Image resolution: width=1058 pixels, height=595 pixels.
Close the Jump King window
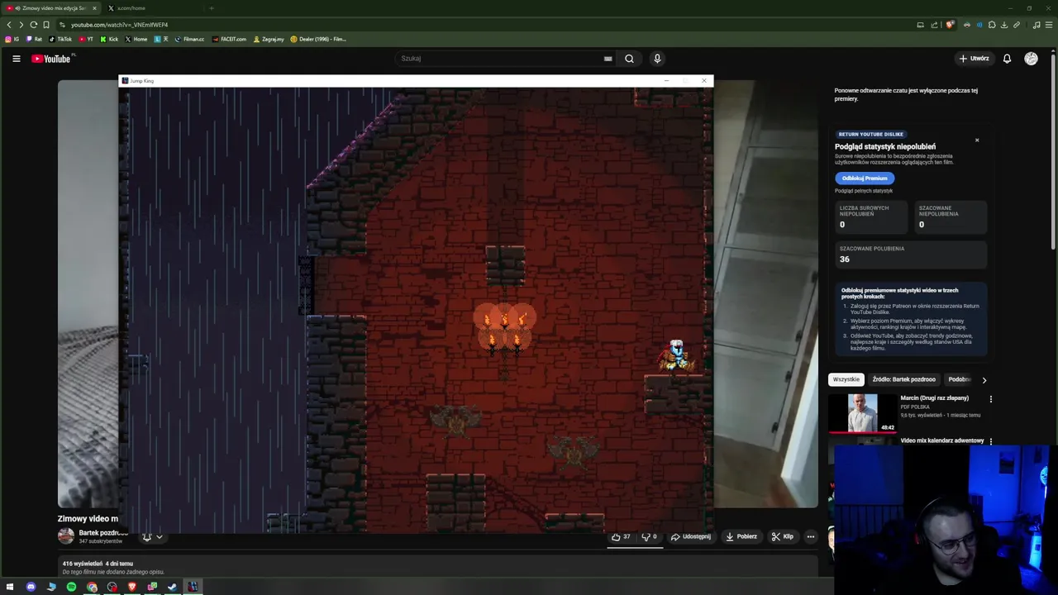pyautogui.click(x=703, y=81)
